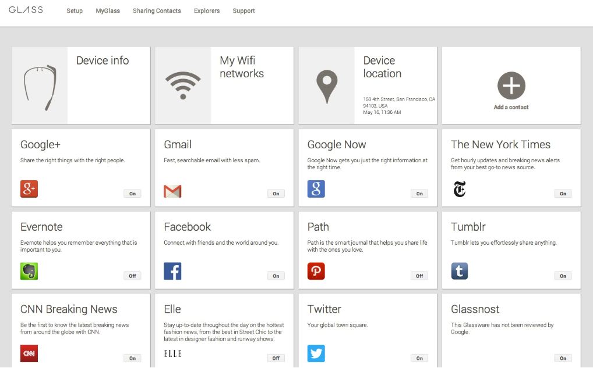Toggle the Facebook On switch
Viewport: 593px width, 368px height.
coord(276,276)
